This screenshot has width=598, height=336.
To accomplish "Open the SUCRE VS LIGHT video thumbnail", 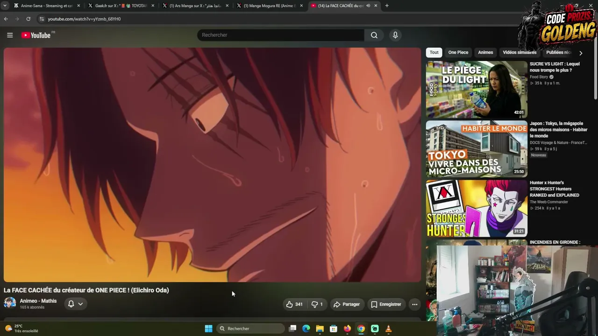I will click(476, 89).
